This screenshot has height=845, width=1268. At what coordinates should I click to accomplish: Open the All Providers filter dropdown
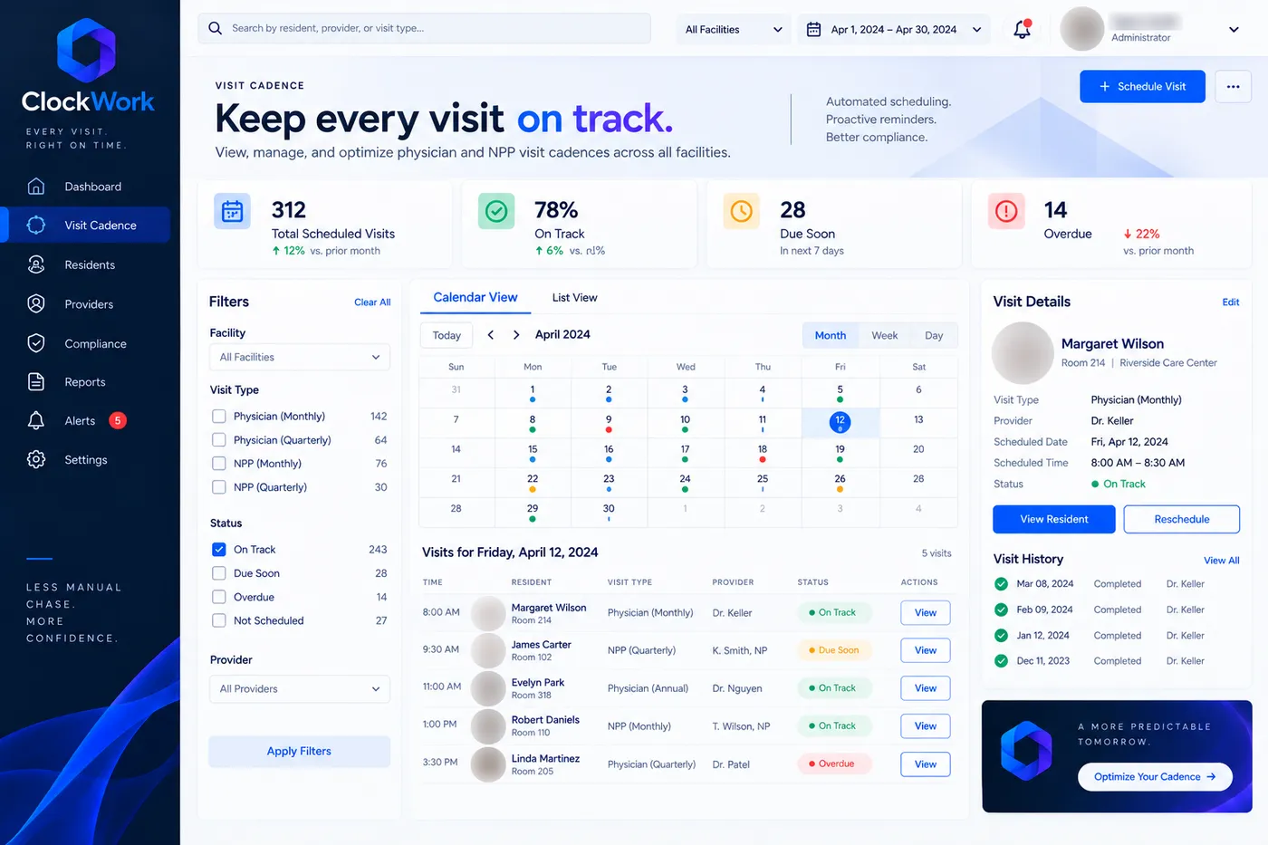pos(300,688)
